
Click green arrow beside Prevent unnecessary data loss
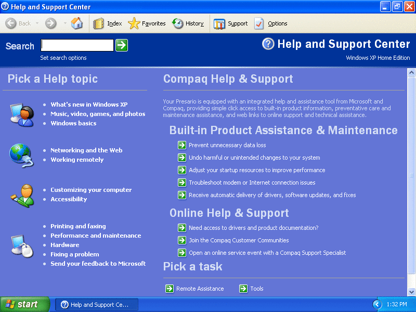(x=182, y=145)
